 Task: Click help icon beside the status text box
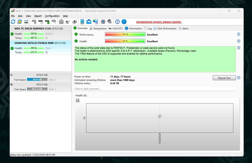pos(239,48)
